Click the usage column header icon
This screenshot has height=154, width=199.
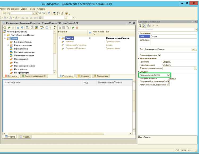[x=90, y=33]
